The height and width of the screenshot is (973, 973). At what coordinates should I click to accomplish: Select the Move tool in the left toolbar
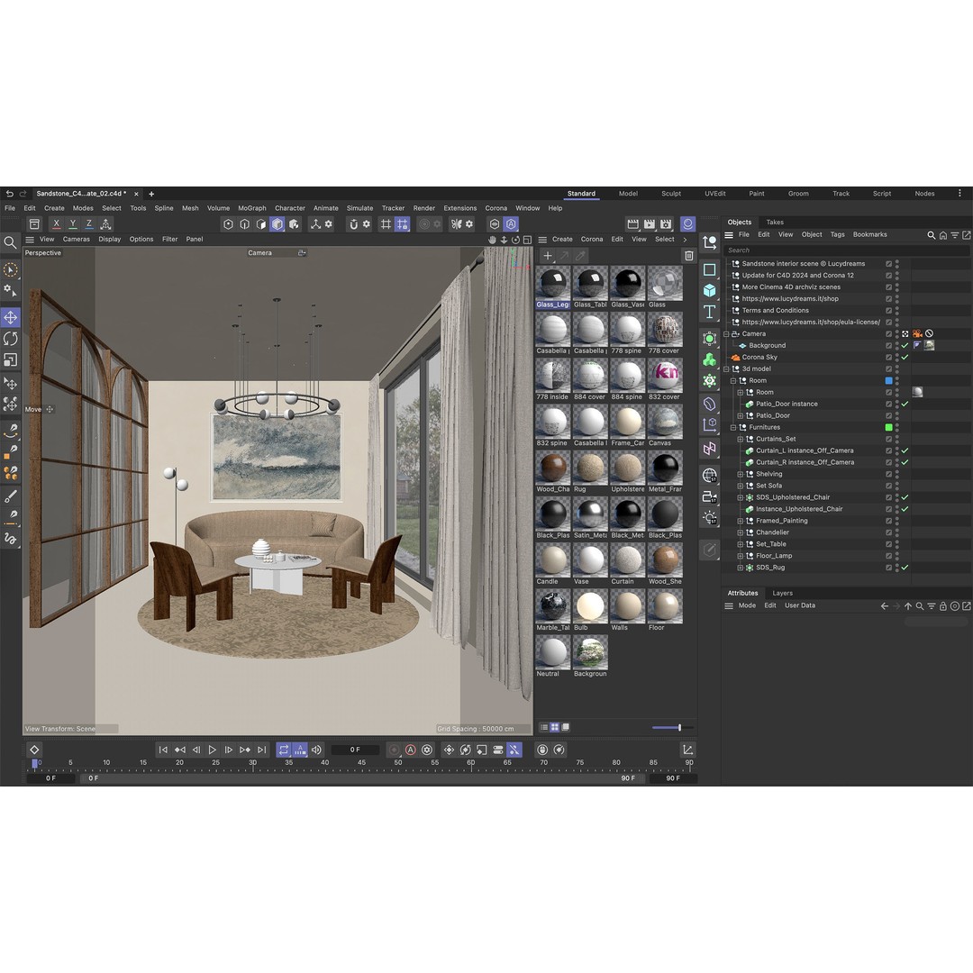point(12,317)
